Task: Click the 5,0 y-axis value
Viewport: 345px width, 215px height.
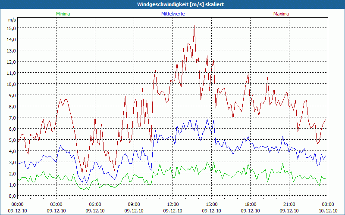Action: [x=12, y=140]
